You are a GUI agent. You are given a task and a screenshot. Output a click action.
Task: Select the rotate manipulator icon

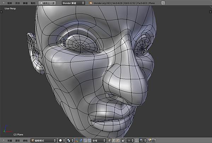[86, 141]
